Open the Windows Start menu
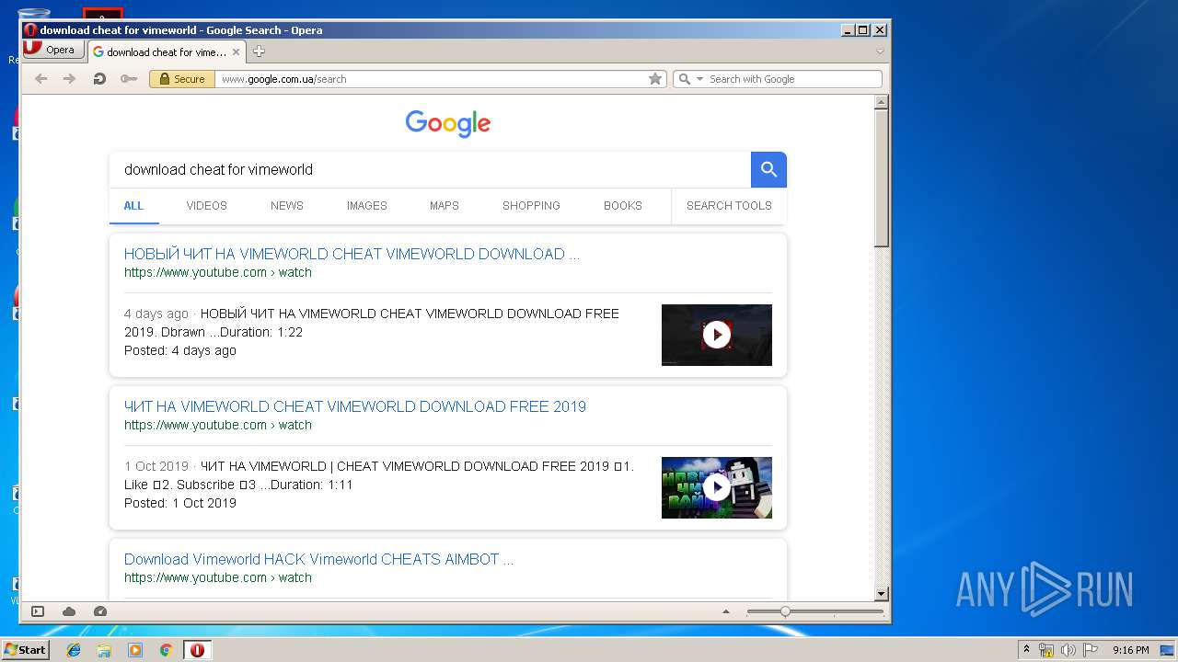The width and height of the screenshot is (1178, 662). click(26, 650)
